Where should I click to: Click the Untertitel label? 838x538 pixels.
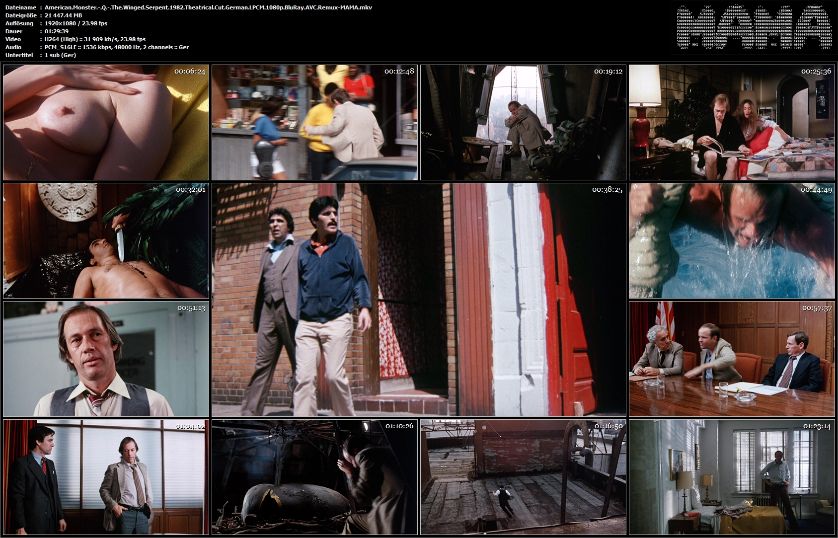(19, 55)
